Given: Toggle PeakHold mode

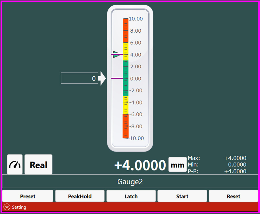Looking at the screenshot, I should (80, 196).
